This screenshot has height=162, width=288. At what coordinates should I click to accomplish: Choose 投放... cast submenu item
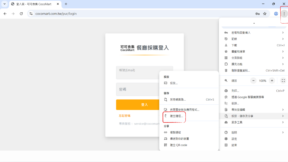tap(189, 83)
